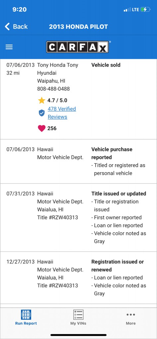
Task: Tap the Back chevron arrow
Action: [7, 26]
